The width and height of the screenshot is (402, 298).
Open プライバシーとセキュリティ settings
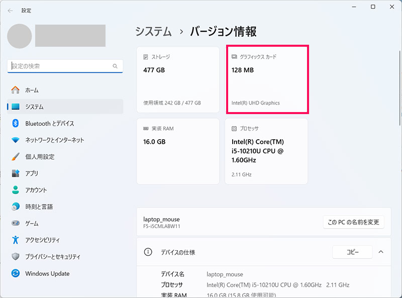65,256
